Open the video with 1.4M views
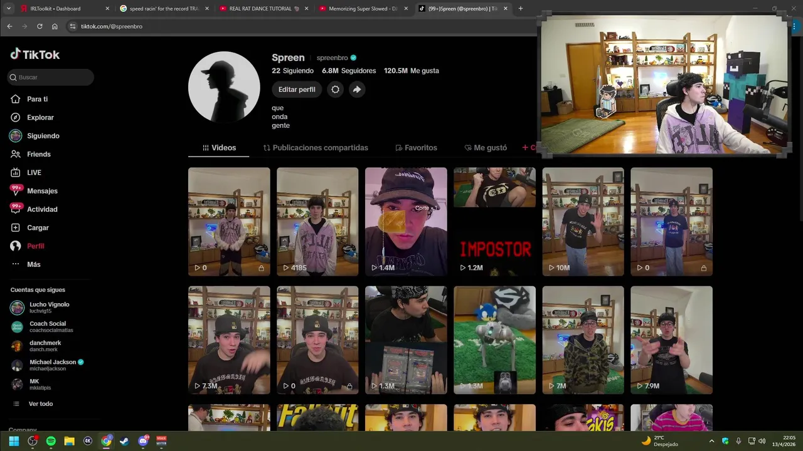803x451 pixels. click(406, 222)
